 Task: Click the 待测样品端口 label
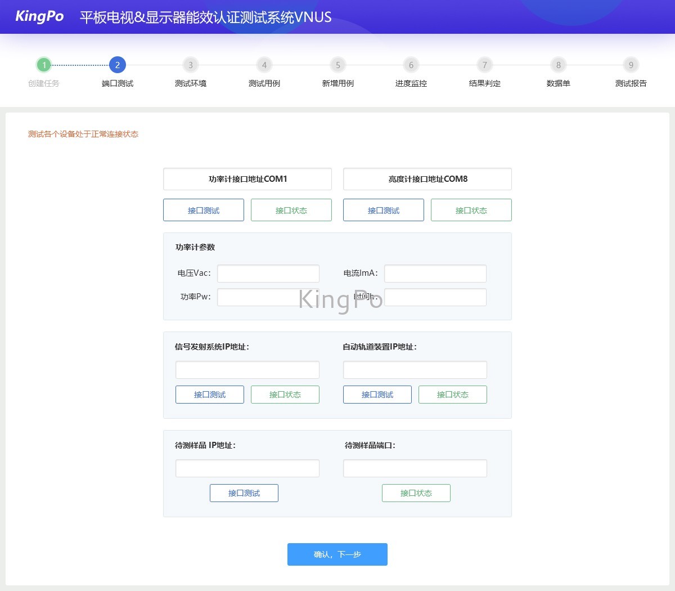[370, 445]
